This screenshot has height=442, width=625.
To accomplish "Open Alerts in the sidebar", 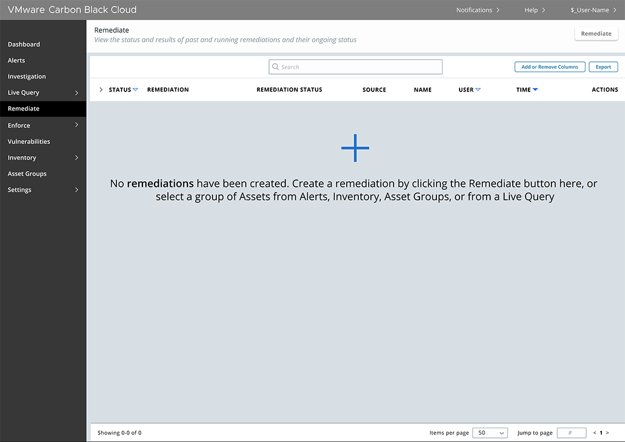I will [16, 60].
